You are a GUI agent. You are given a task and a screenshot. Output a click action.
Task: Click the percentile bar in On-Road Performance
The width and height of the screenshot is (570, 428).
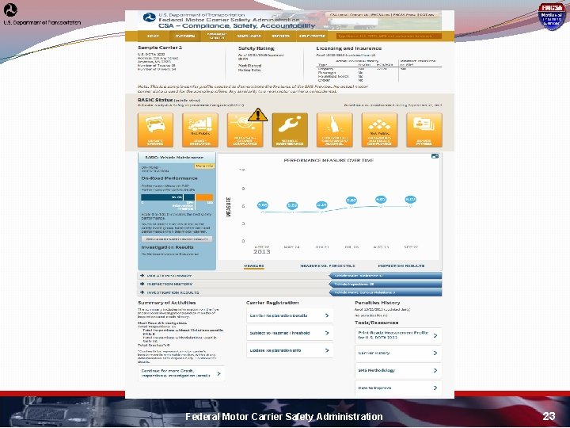coord(177,197)
